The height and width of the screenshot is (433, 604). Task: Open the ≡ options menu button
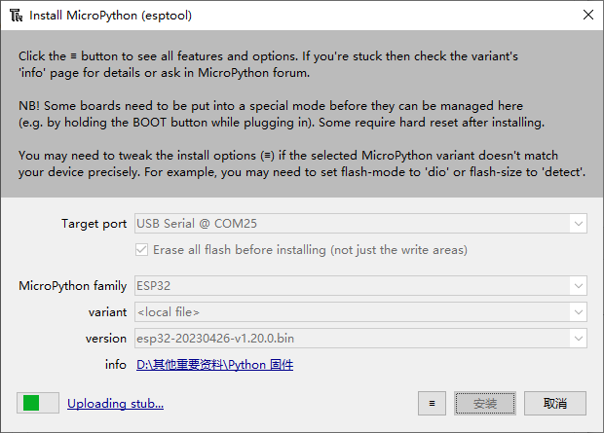click(432, 404)
